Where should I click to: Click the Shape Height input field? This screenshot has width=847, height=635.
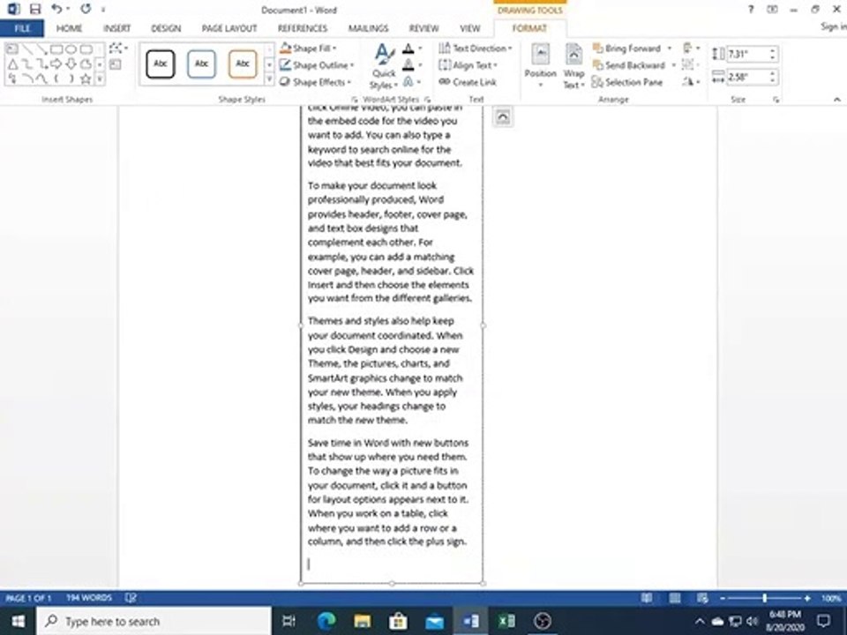747,54
